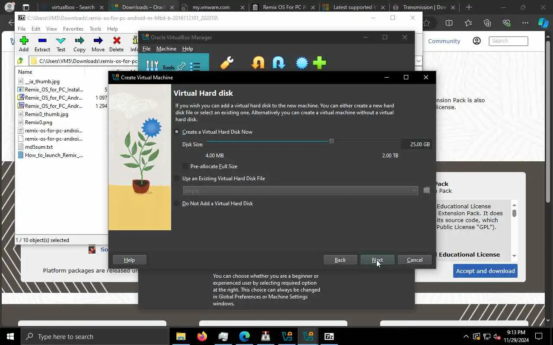Viewport: 553px width, 345px height.
Task: Click the Import appliance orange arrow icon
Action: [x=258, y=63]
